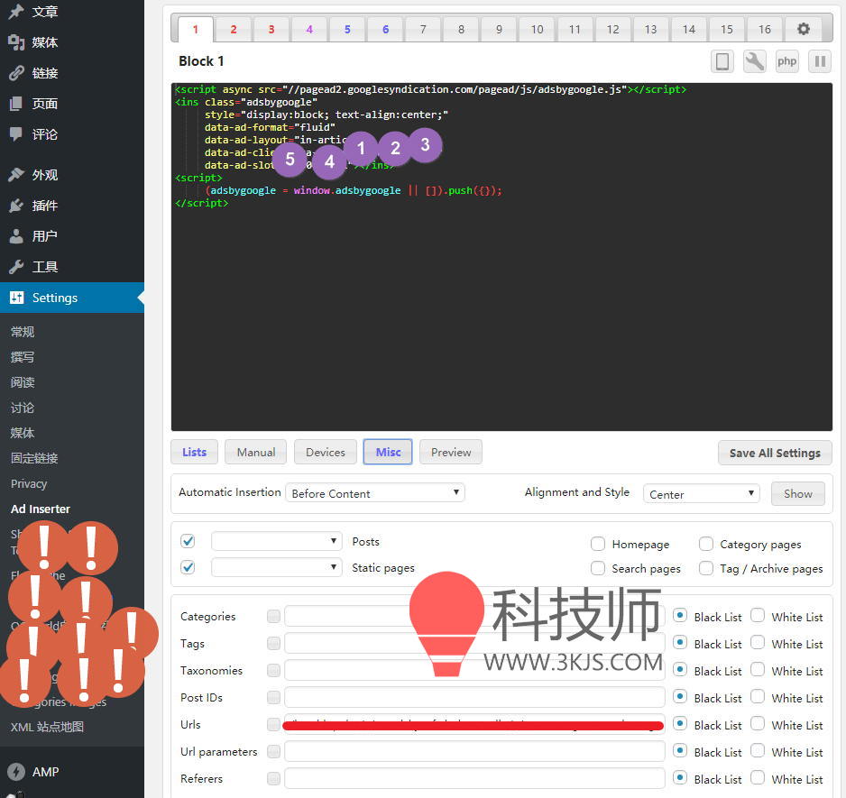Click the 链接 links icon in sidebar

coord(16,73)
